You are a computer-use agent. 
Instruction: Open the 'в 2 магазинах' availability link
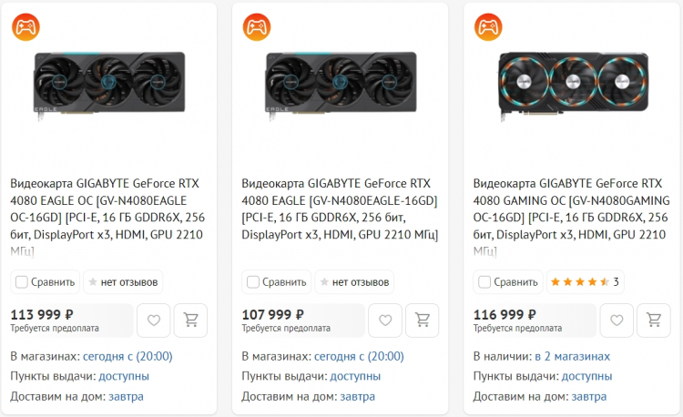coord(572,356)
